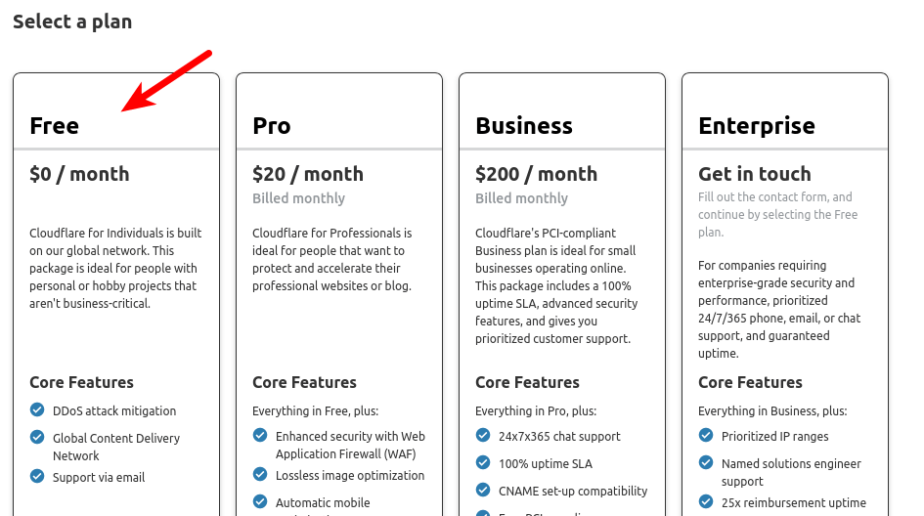This screenshot has height=516, width=924.
Task: Click the Select a plan page heading
Action: coord(72,21)
